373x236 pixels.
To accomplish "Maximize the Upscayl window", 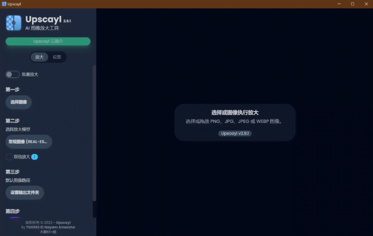I will click(353, 4).
